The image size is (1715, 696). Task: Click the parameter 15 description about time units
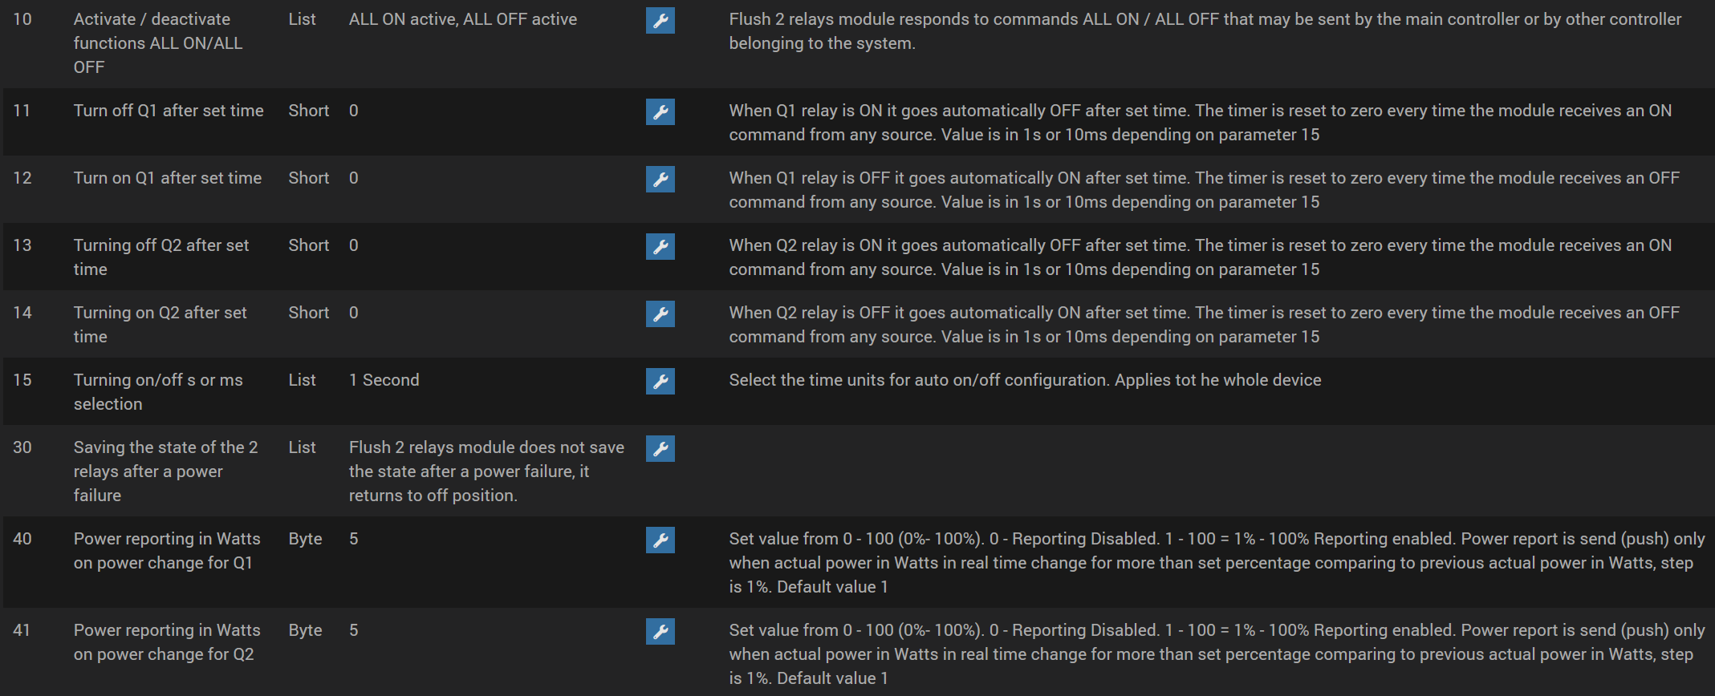[x=1025, y=380]
